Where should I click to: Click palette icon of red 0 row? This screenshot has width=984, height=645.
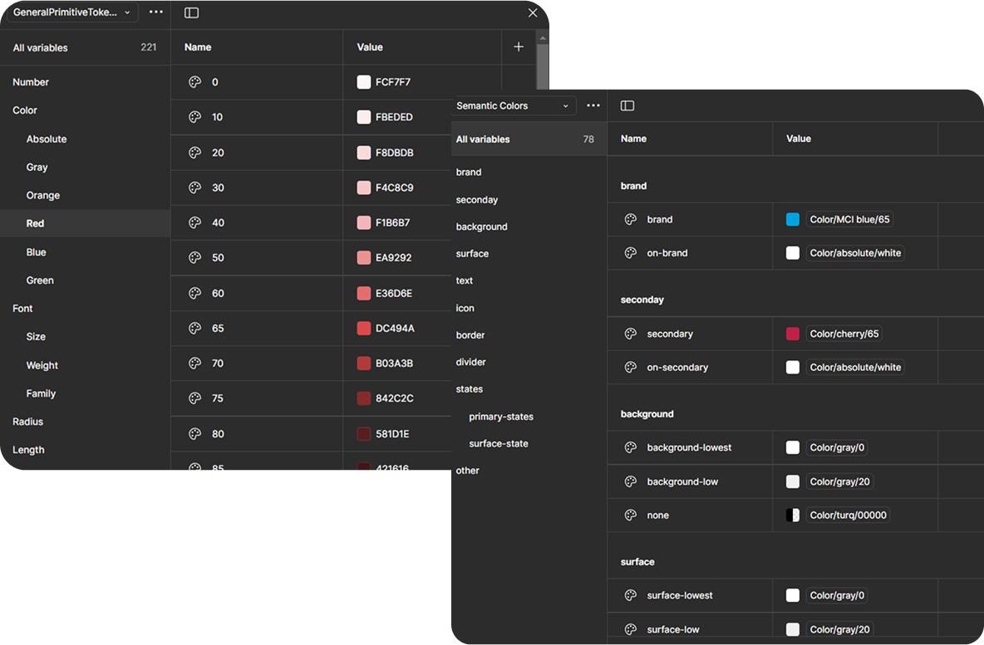[195, 82]
